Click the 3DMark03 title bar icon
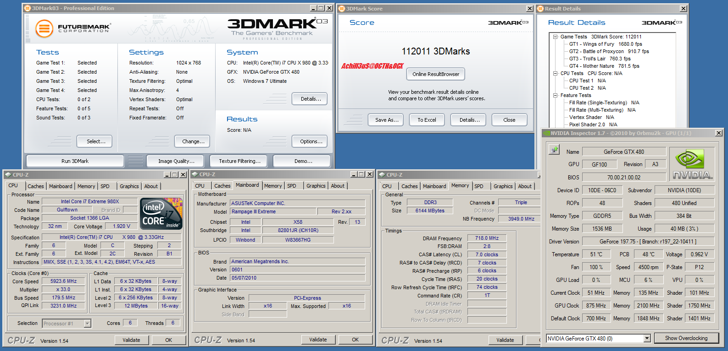This screenshot has height=351, width=728. click(x=28, y=8)
